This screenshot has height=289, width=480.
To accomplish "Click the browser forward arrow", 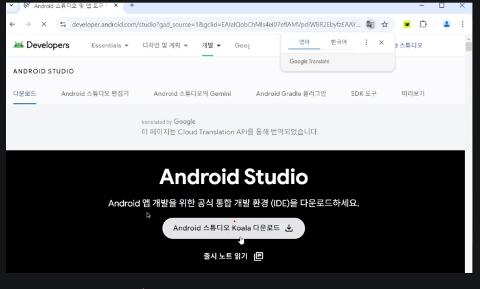I will pyautogui.click(x=28, y=24).
